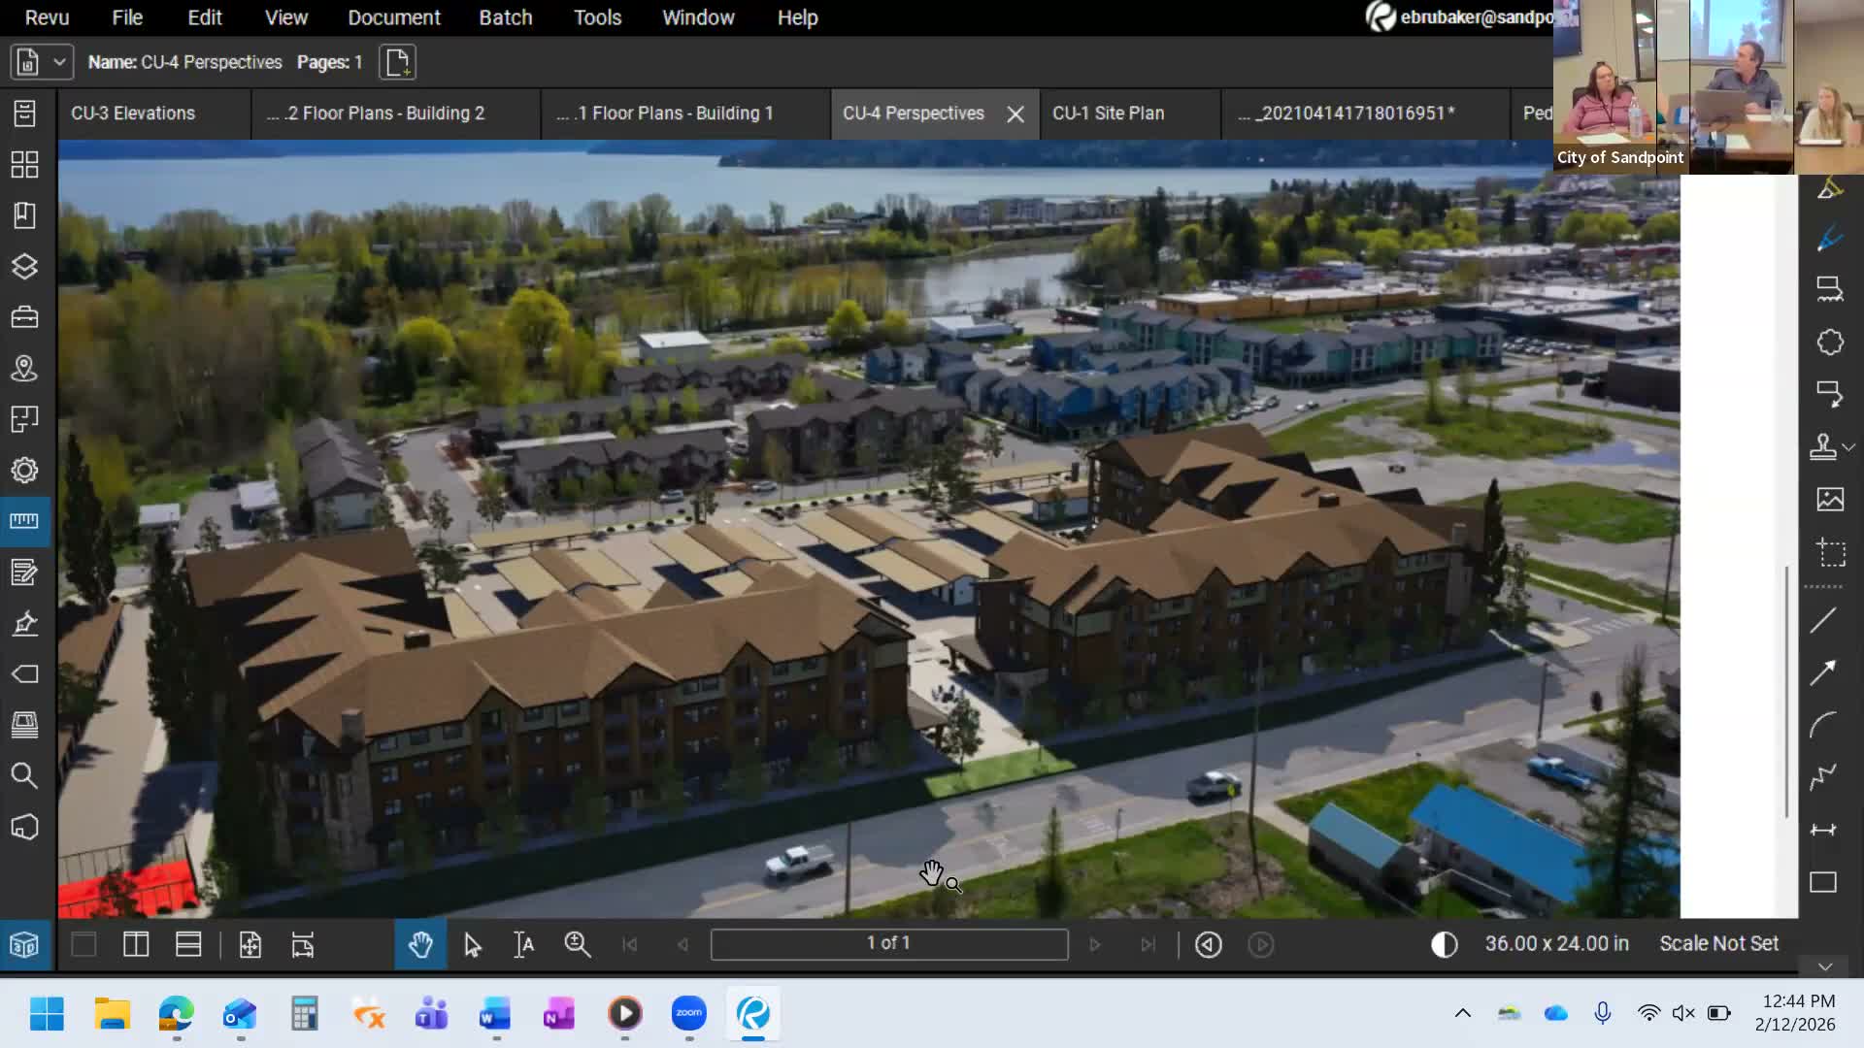
Task: Open the 3D Model Tree panel
Action: tap(24, 946)
